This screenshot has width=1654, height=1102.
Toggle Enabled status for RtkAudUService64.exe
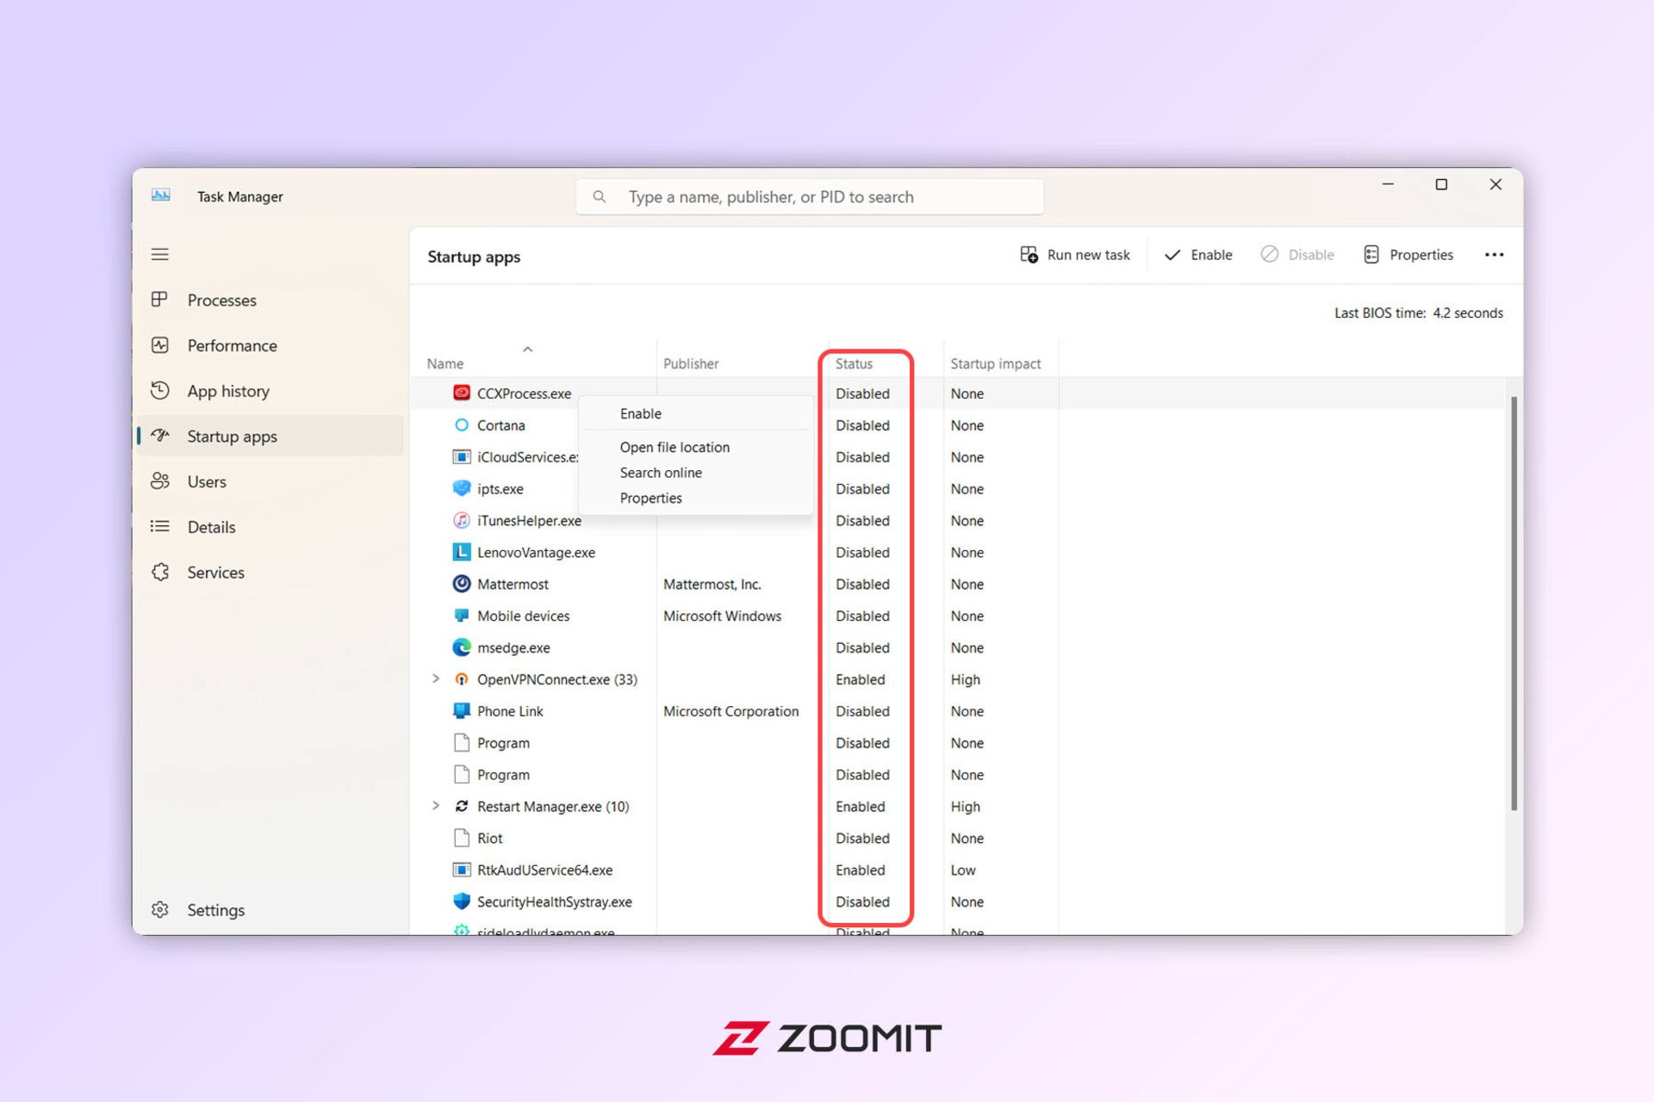pyautogui.click(x=862, y=870)
